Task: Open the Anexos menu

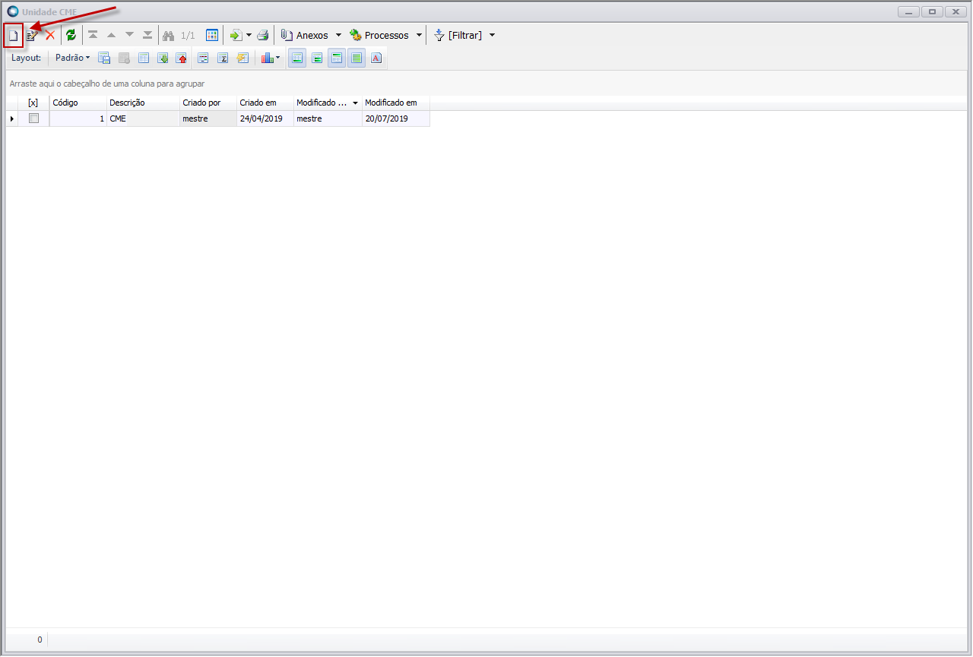Action: tap(304, 36)
